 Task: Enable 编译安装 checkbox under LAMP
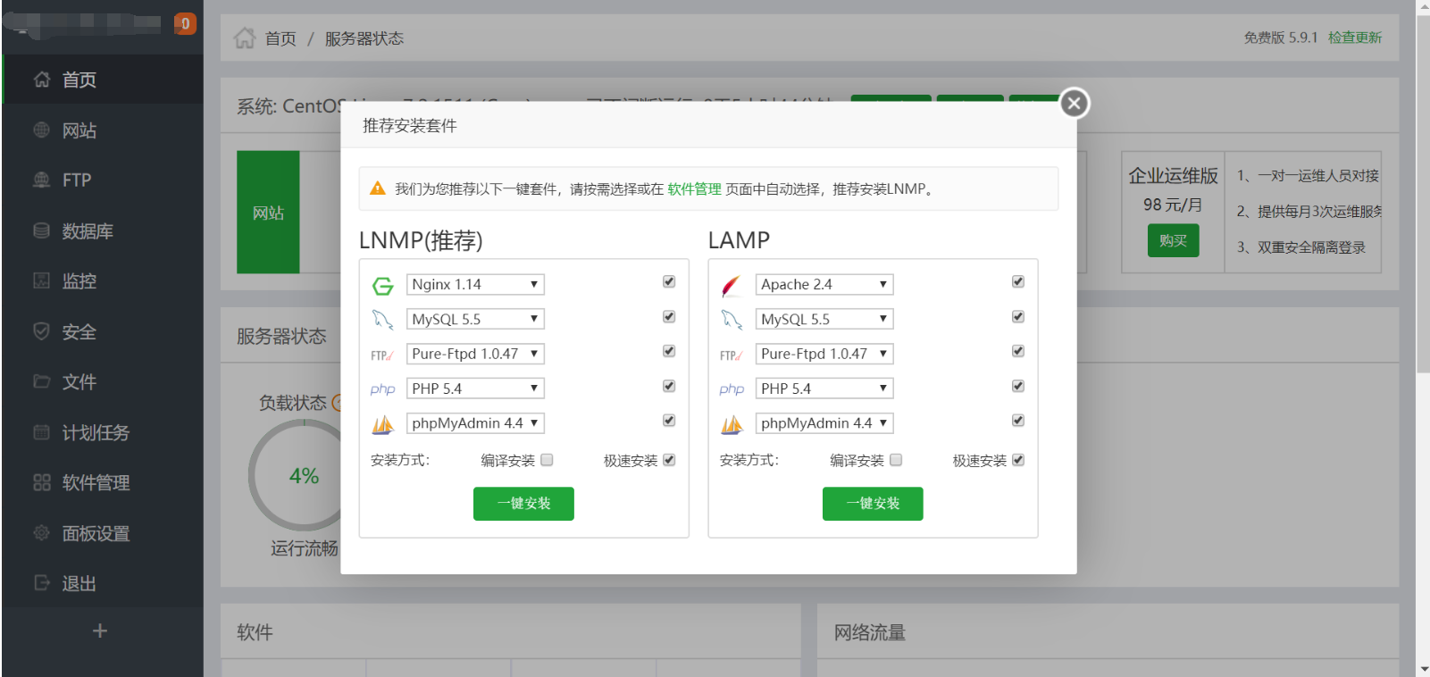(x=897, y=460)
